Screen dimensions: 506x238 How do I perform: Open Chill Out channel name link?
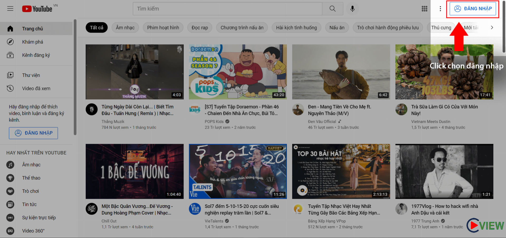[109, 221]
